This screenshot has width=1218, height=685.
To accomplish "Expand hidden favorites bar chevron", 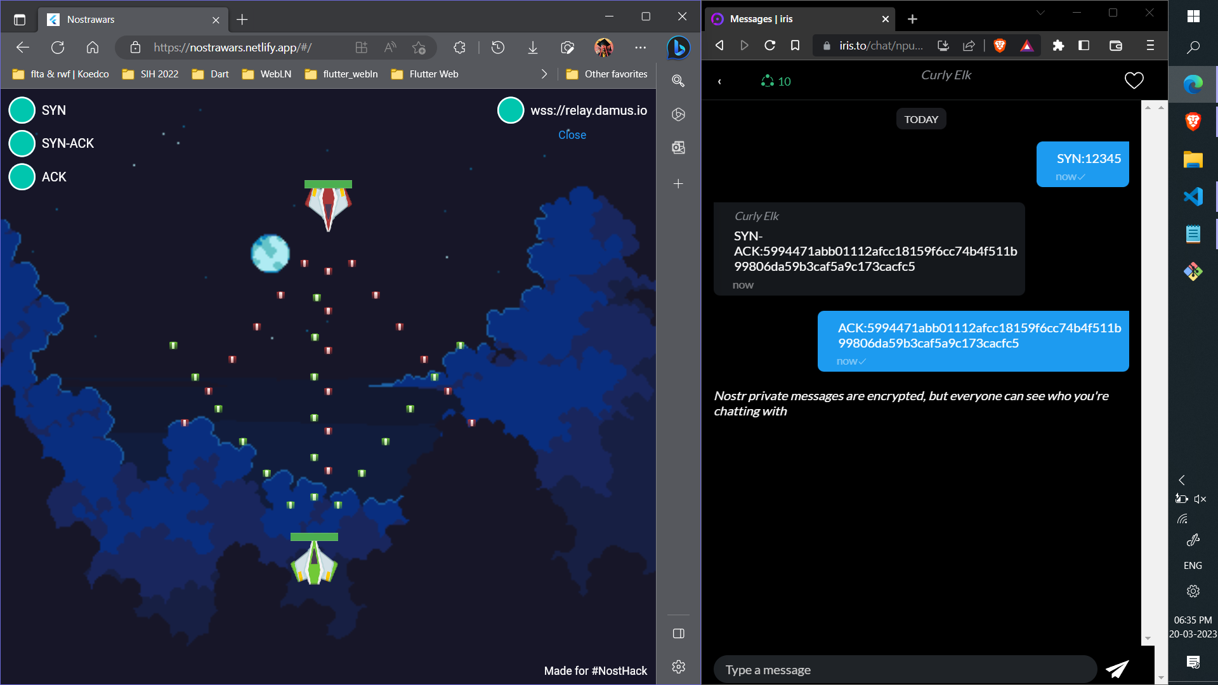I will pos(544,74).
